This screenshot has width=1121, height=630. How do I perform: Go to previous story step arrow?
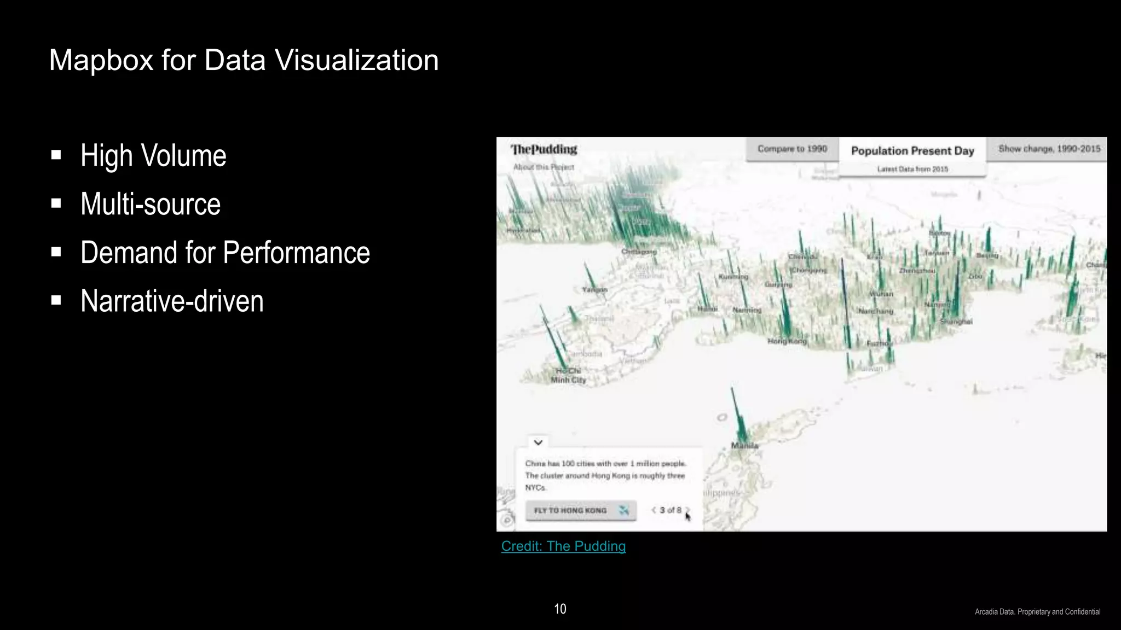(654, 510)
